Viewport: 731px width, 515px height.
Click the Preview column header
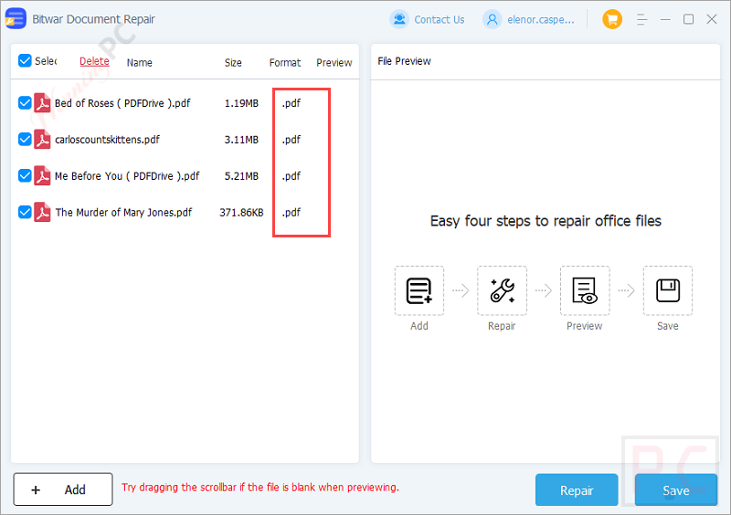coord(334,62)
